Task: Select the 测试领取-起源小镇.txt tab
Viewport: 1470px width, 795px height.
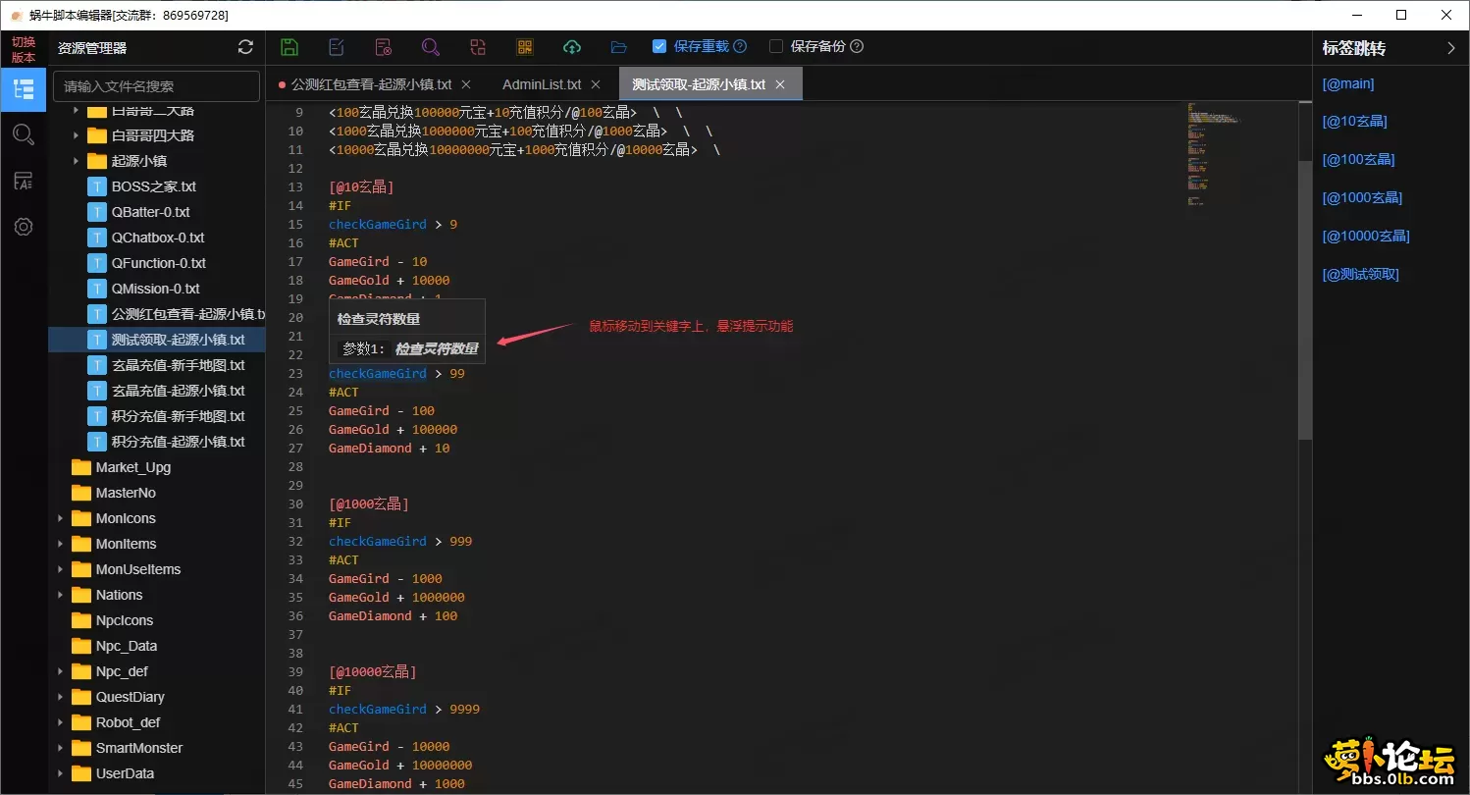Action: 699,84
